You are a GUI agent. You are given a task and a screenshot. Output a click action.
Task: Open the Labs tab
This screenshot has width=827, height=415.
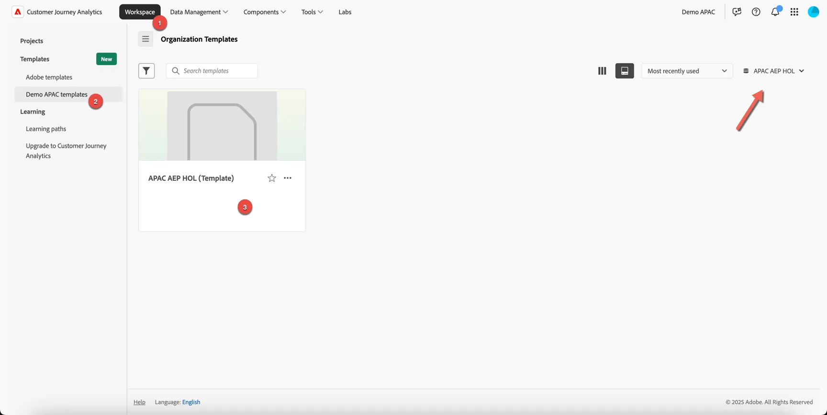coord(345,12)
